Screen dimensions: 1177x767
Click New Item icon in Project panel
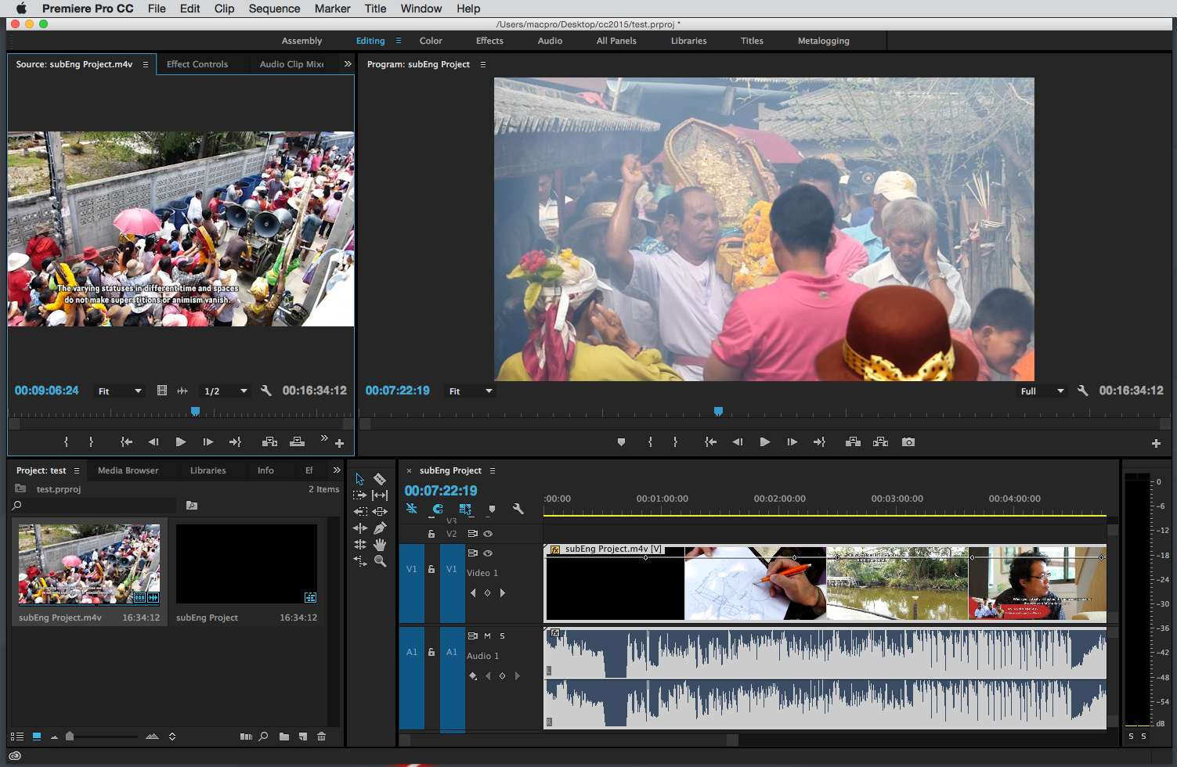302,736
